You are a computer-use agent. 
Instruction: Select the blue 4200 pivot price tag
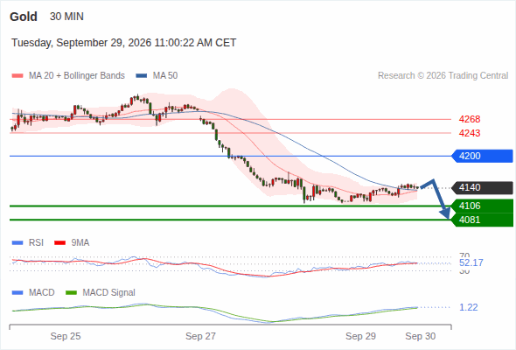(482, 156)
